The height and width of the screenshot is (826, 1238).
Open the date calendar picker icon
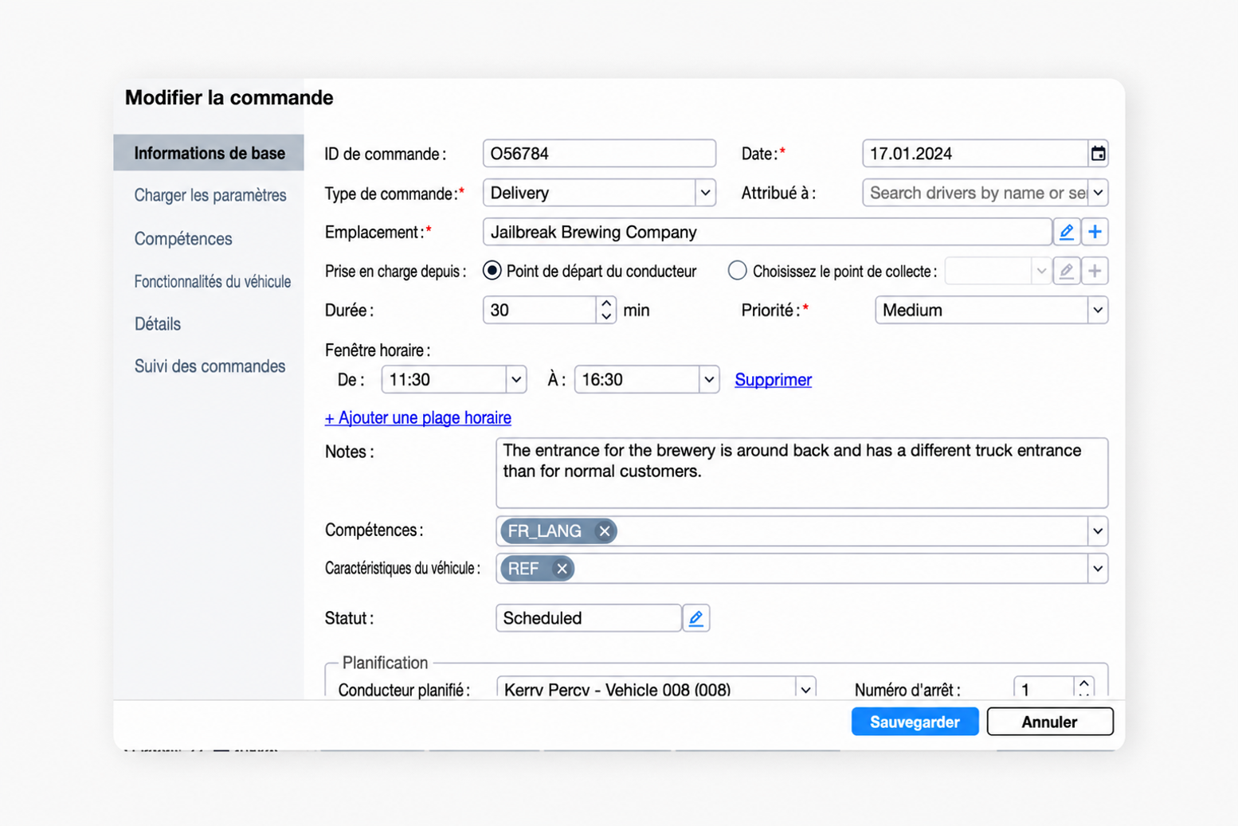[x=1098, y=154]
